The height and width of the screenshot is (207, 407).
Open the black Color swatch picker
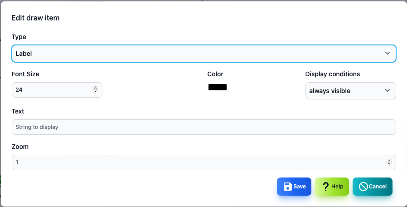tap(218, 87)
